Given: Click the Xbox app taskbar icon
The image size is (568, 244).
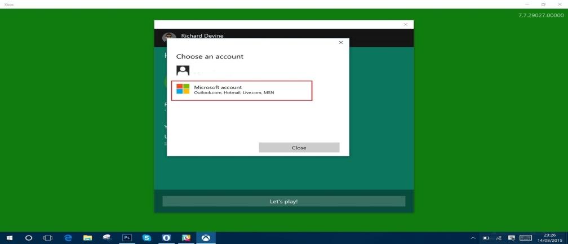Looking at the screenshot, I should click(206, 238).
